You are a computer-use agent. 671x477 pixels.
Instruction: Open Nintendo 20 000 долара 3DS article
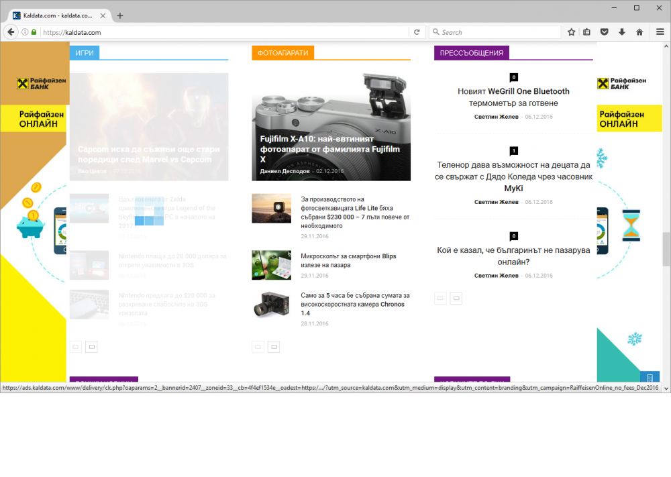coord(172,260)
